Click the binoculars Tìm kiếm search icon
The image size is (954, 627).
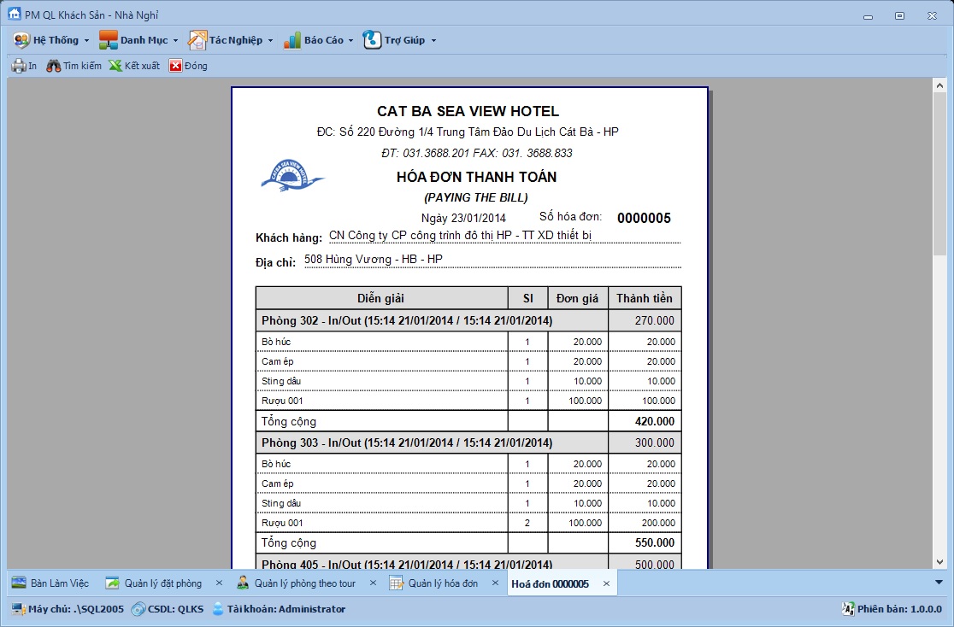pos(54,66)
